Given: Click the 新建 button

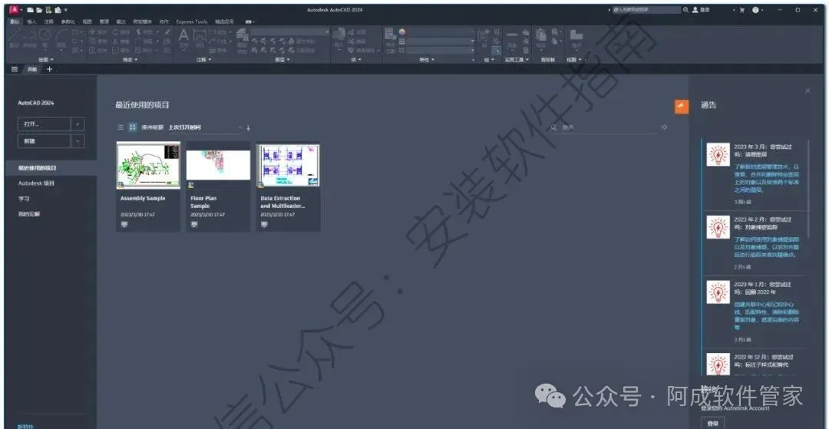Looking at the screenshot, I should [45, 141].
